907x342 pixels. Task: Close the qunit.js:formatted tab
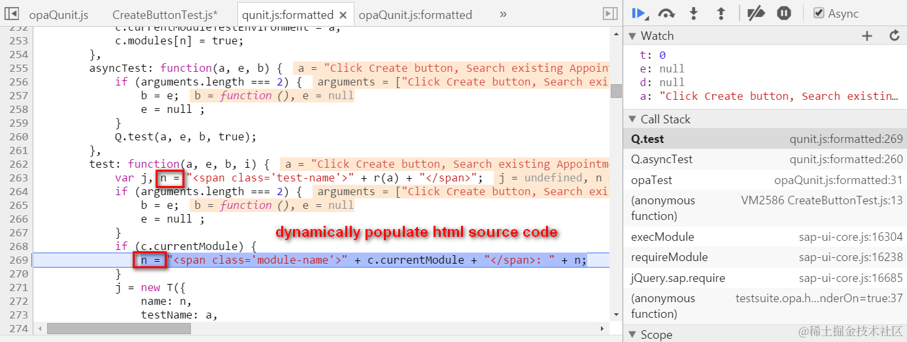tap(343, 14)
